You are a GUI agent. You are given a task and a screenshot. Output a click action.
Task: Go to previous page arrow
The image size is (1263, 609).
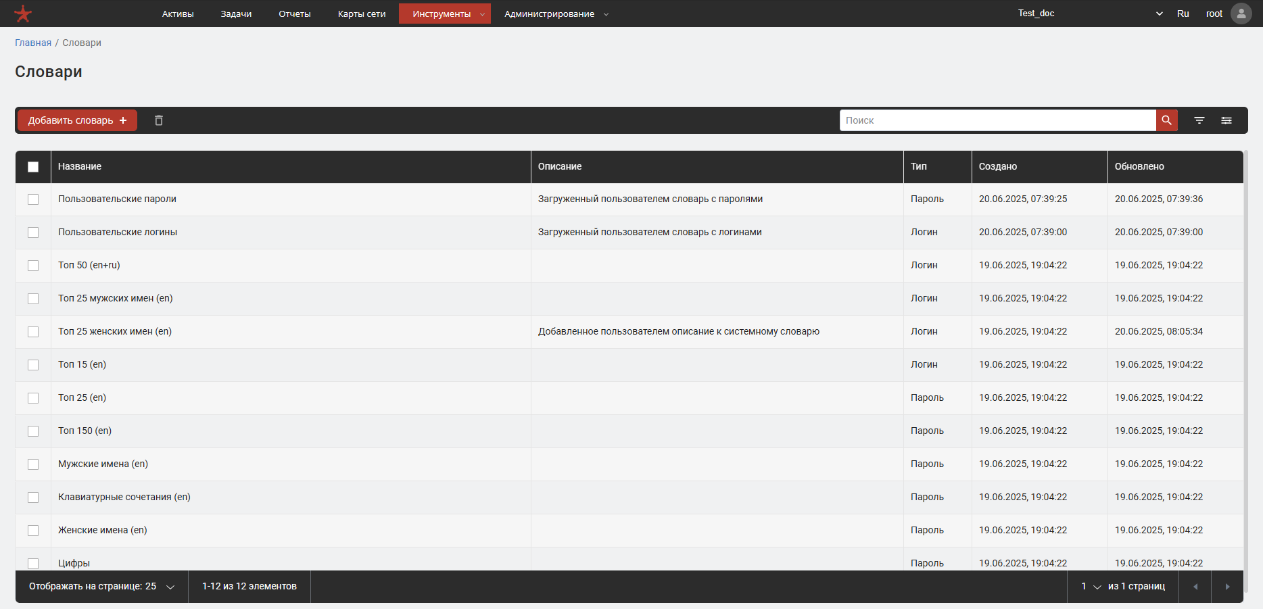tap(1195, 587)
